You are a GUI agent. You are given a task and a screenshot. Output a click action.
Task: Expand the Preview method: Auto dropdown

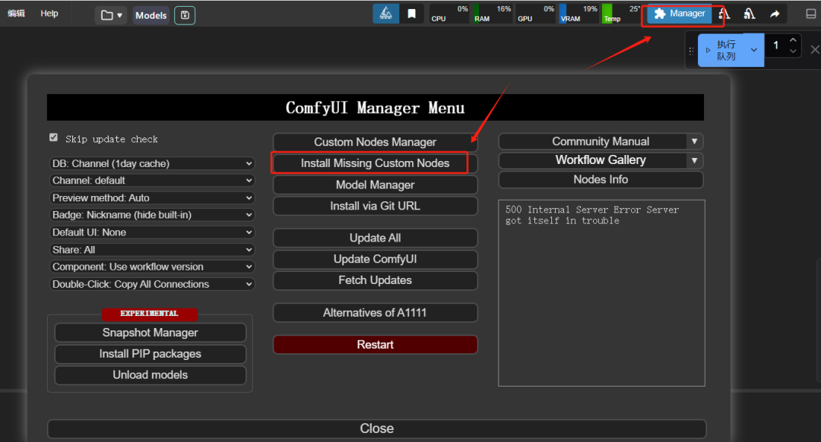(152, 197)
